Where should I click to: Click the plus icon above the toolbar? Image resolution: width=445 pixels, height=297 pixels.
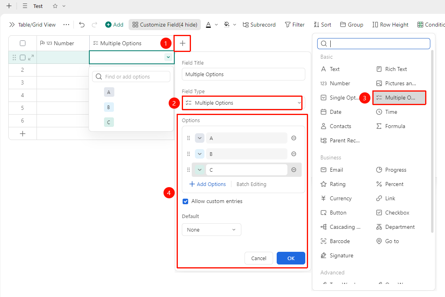pyautogui.click(x=9, y=6)
